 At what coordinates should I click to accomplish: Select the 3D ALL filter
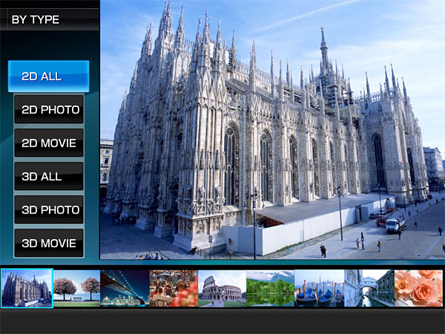tap(49, 176)
